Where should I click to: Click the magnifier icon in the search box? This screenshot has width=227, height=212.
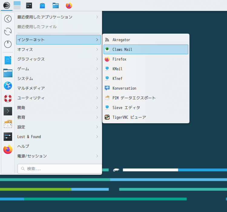coord(23,169)
